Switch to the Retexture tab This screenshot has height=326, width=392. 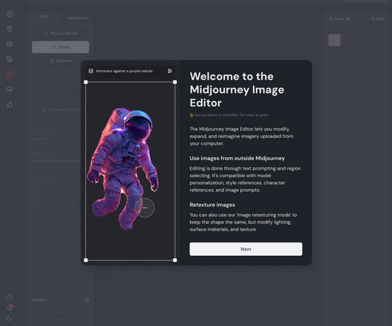(x=78, y=18)
